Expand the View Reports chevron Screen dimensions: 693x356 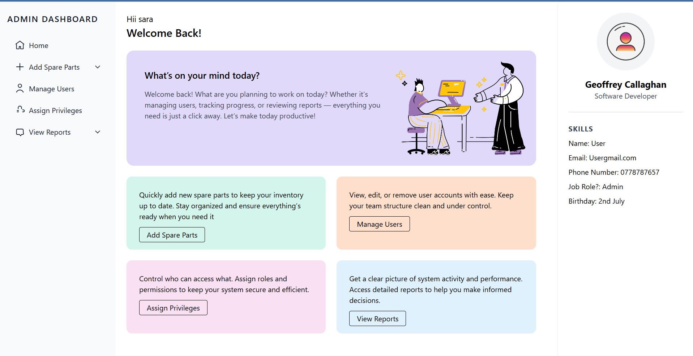pos(98,132)
